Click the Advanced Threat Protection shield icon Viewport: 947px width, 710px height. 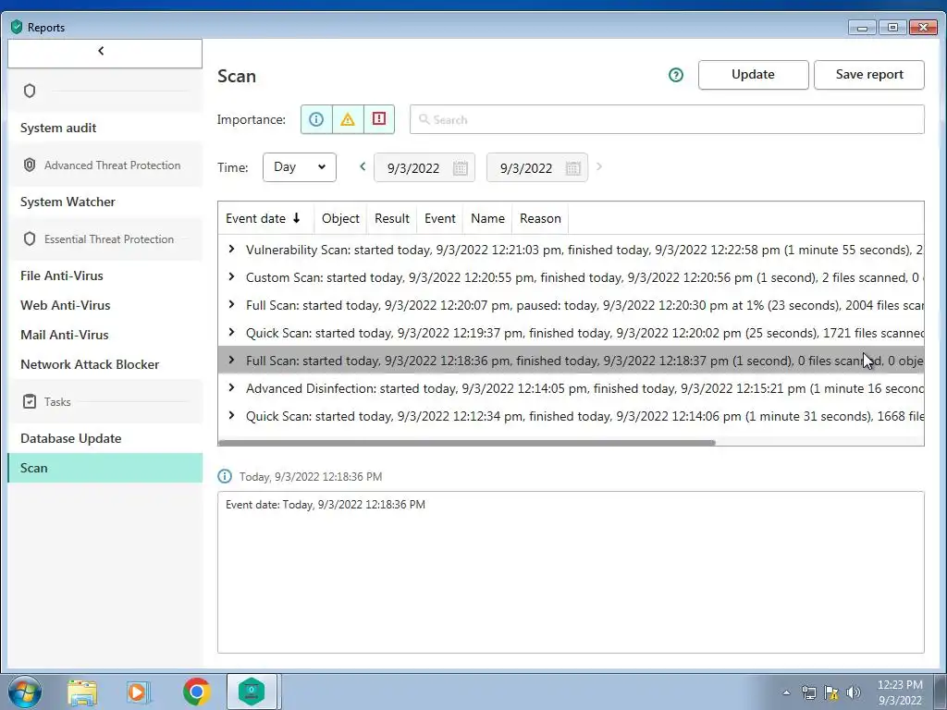click(x=29, y=165)
